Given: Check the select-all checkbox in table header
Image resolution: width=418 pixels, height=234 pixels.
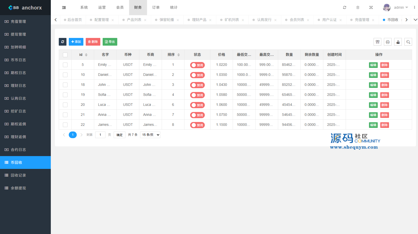Looking at the screenshot, I should (65, 55).
